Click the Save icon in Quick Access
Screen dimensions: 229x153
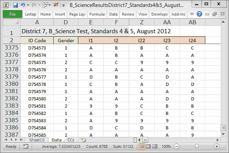point(15,5)
